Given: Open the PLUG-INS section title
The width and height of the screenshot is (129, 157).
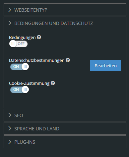Looking at the screenshot, I should [x=25, y=142].
